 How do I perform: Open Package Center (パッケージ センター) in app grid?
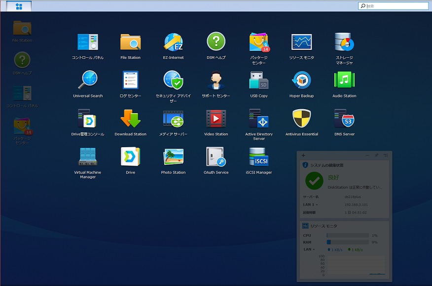tap(259, 42)
